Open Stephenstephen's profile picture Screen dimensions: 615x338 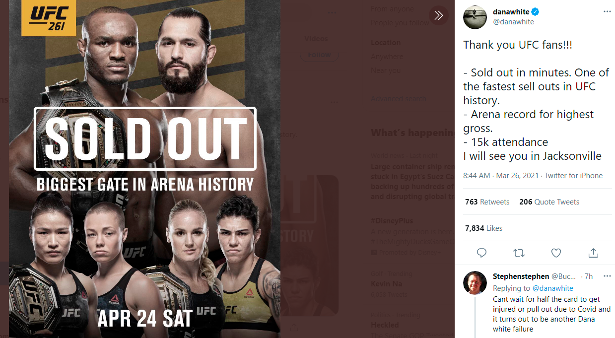(475, 283)
